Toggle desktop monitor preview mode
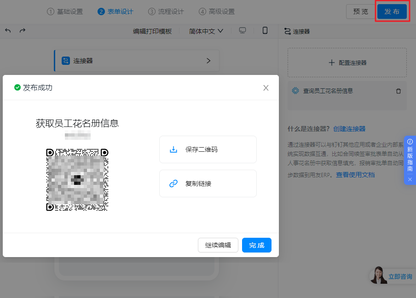416x298 pixels. (x=243, y=31)
